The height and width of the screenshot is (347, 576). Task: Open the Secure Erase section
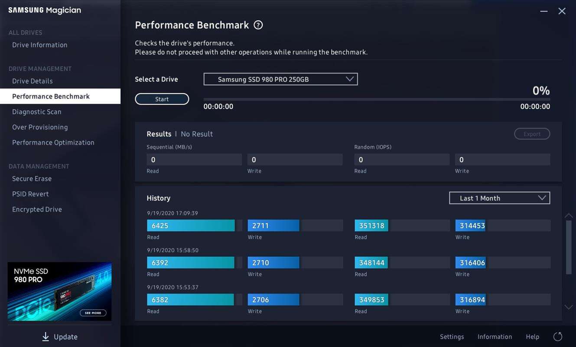pos(32,179)
